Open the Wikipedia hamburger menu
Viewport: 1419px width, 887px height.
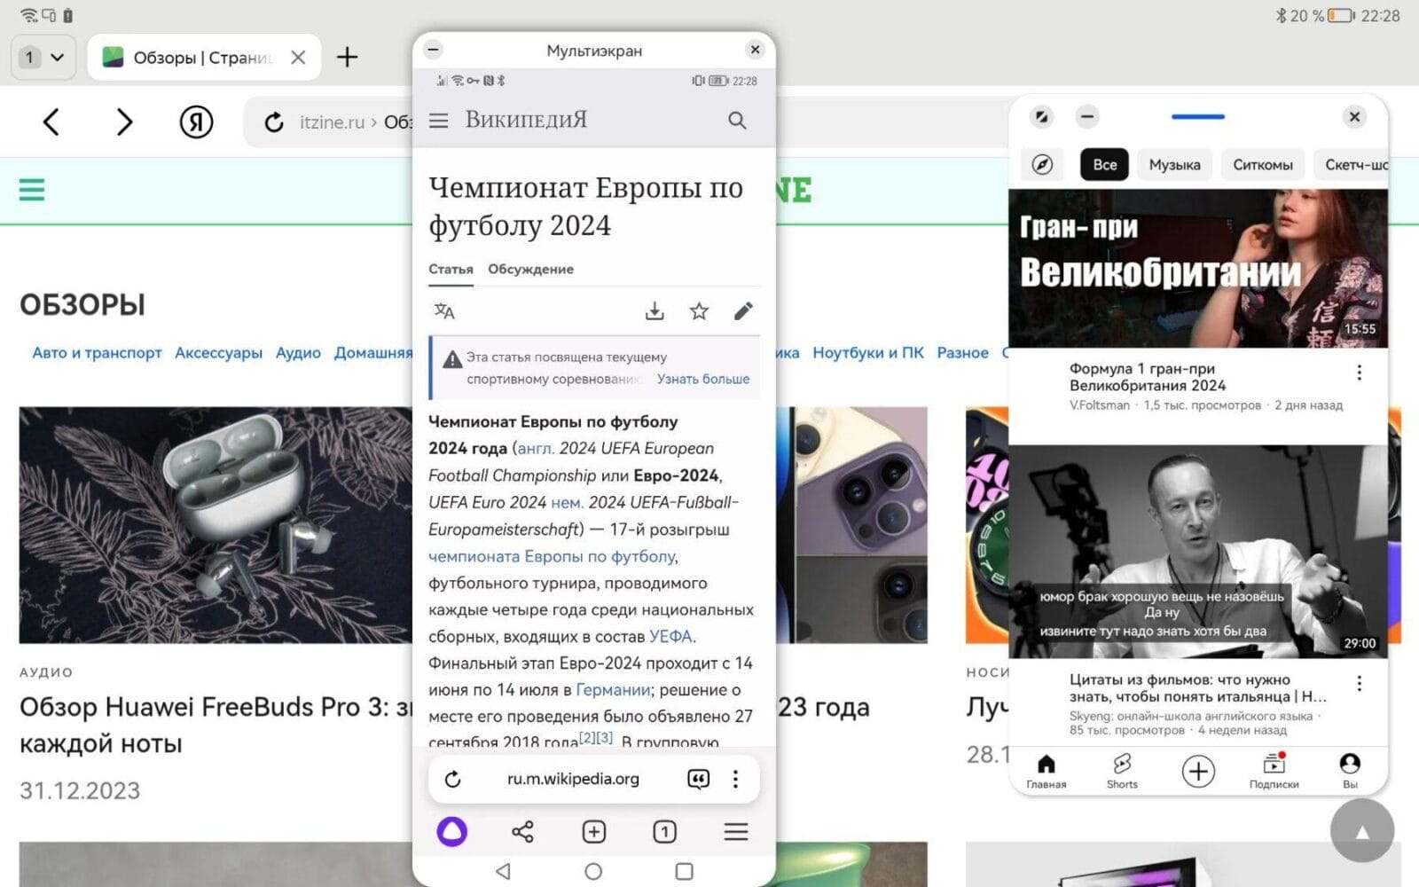[438, 121]
